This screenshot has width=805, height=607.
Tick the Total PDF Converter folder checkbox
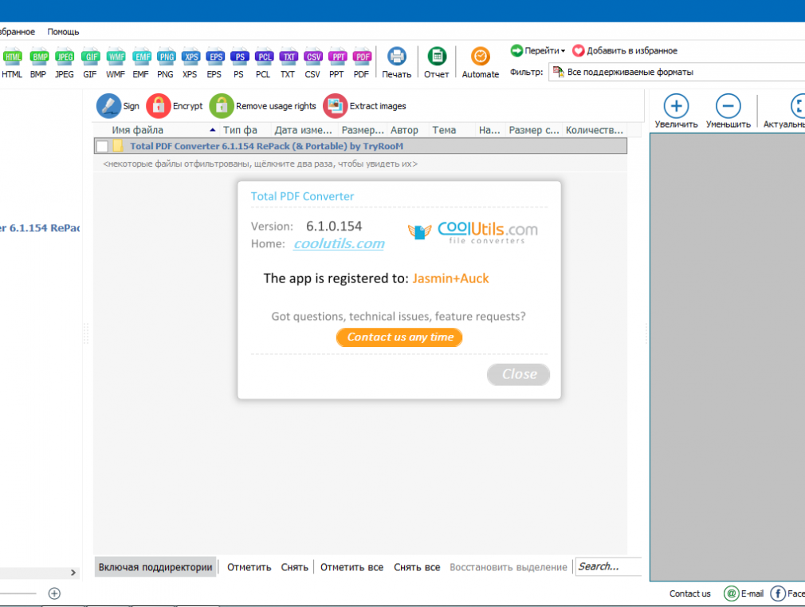click(x=102, y=147)
